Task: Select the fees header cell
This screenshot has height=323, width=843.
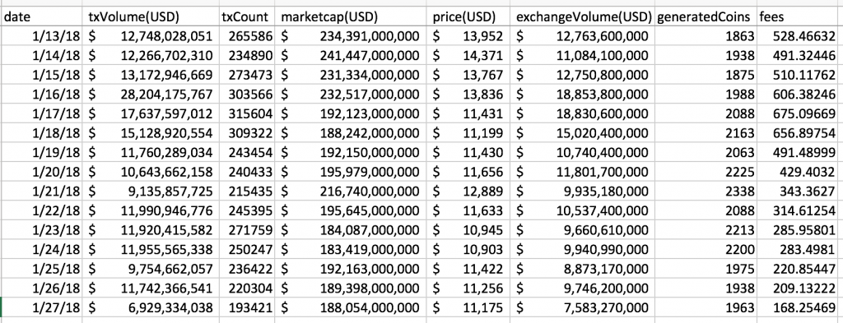Action: 800,16
